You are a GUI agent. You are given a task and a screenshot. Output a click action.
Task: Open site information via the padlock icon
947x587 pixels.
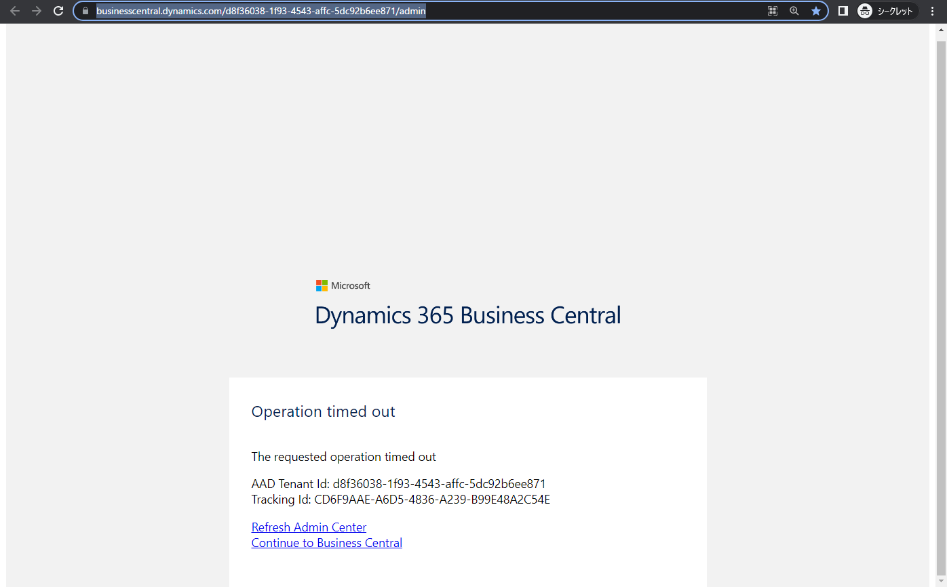pyautogui.click(x=85, y=11)
